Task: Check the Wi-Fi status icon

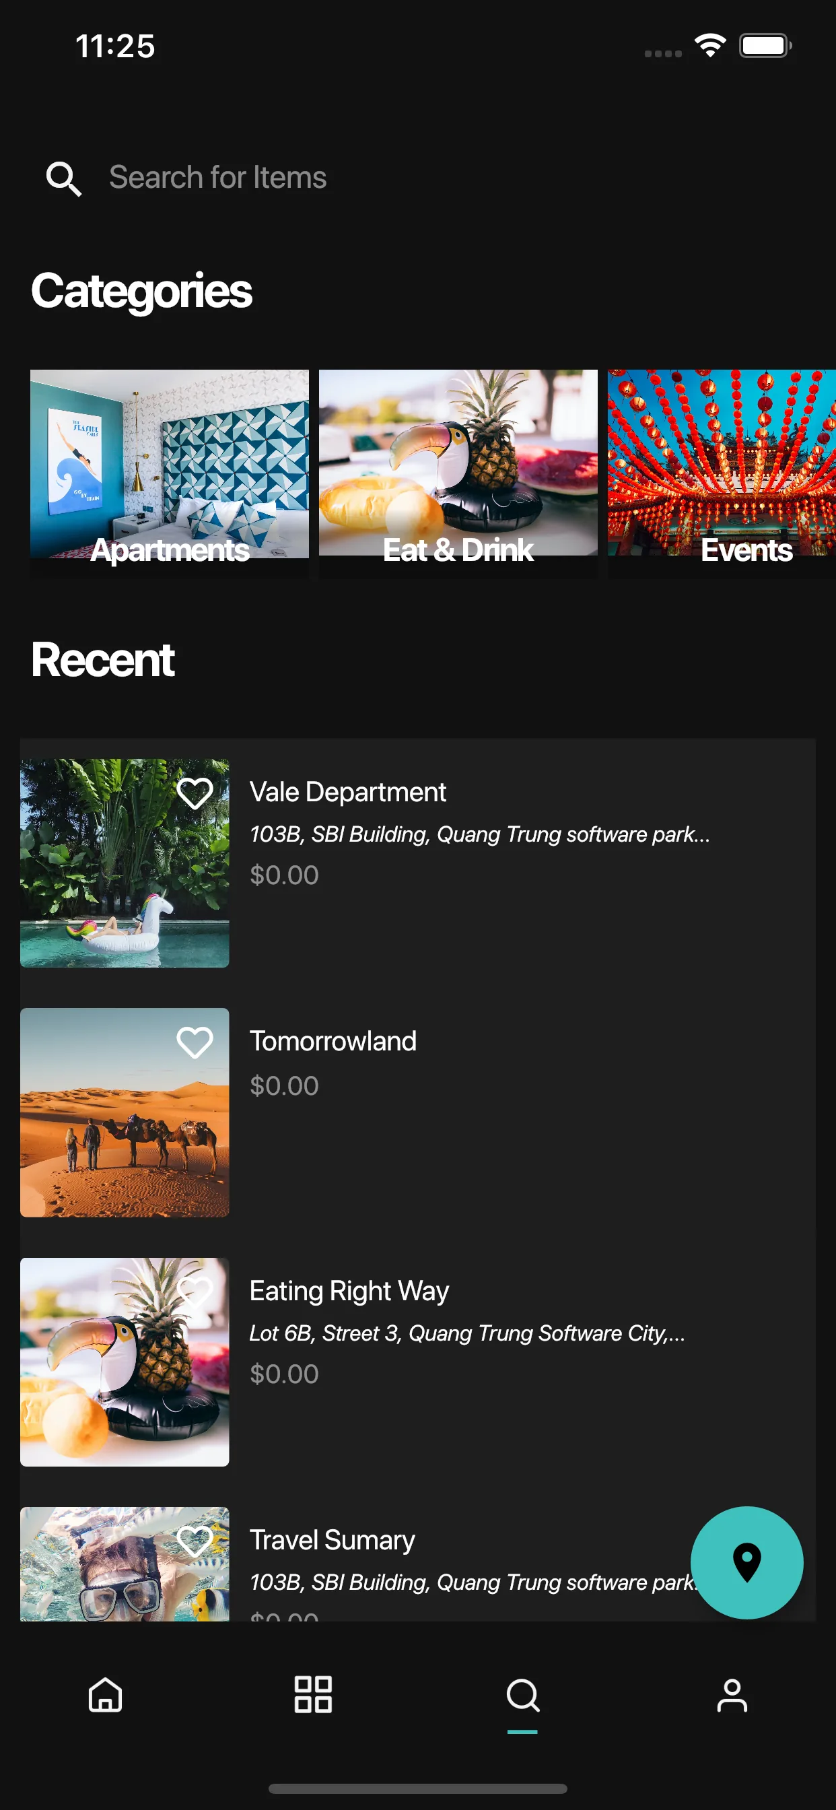Action: (x=710, y=46)
